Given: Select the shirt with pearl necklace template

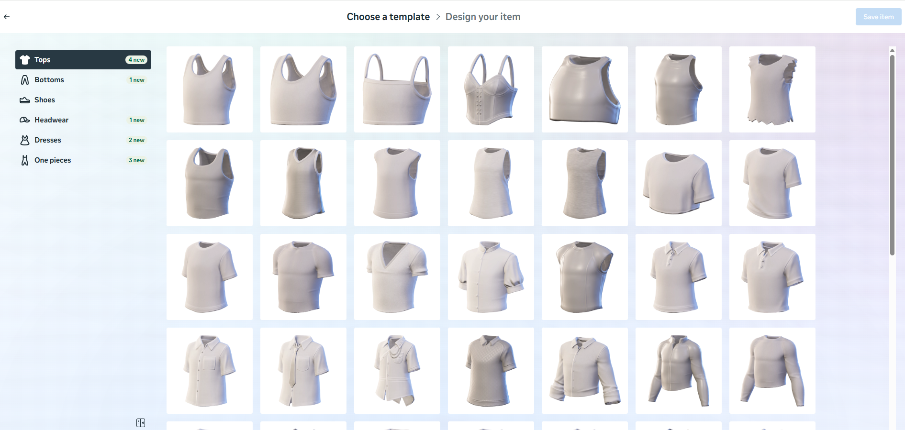Looking at the screenshot, I should coord(397,371).
